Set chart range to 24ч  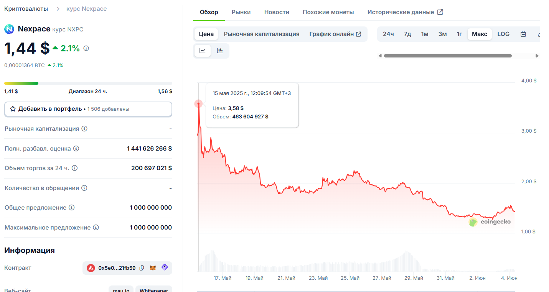(388, 34)
